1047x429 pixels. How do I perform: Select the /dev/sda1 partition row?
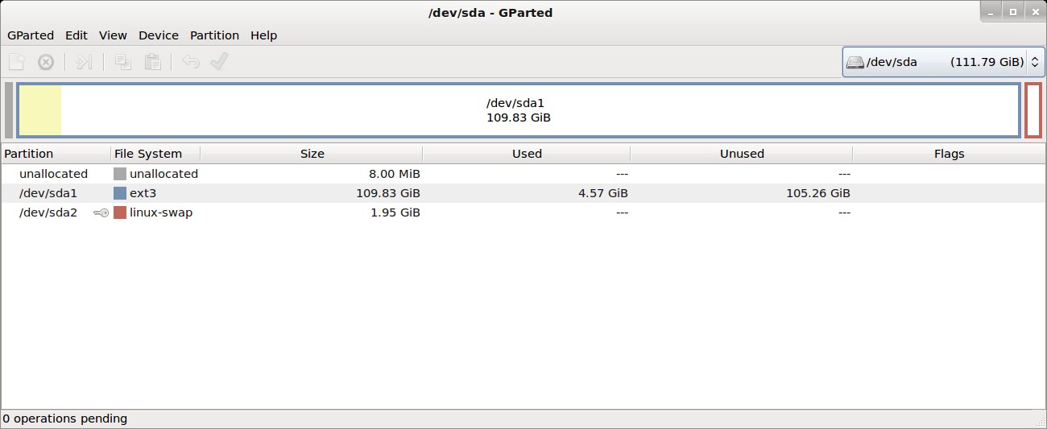tap(523, 193)
